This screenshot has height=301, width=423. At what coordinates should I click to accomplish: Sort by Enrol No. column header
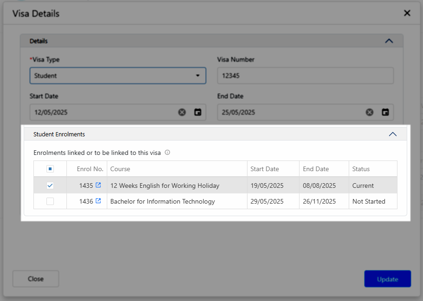click(90, 169)
